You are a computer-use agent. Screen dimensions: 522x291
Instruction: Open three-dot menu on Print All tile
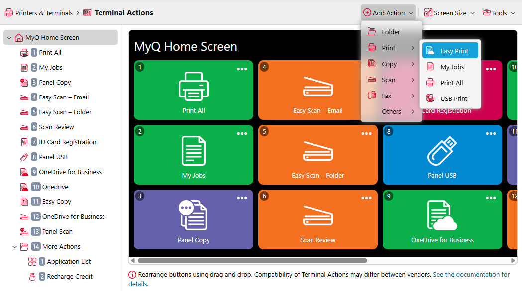click(242, 69)
